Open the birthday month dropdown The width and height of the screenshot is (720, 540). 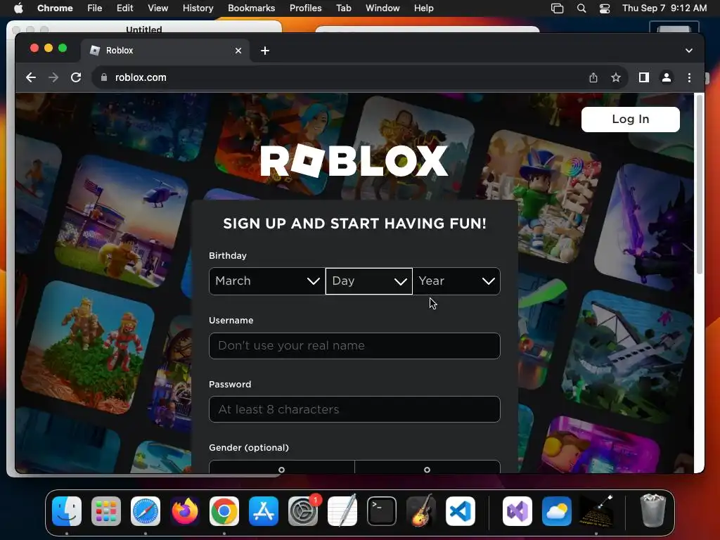coord(266,281)
